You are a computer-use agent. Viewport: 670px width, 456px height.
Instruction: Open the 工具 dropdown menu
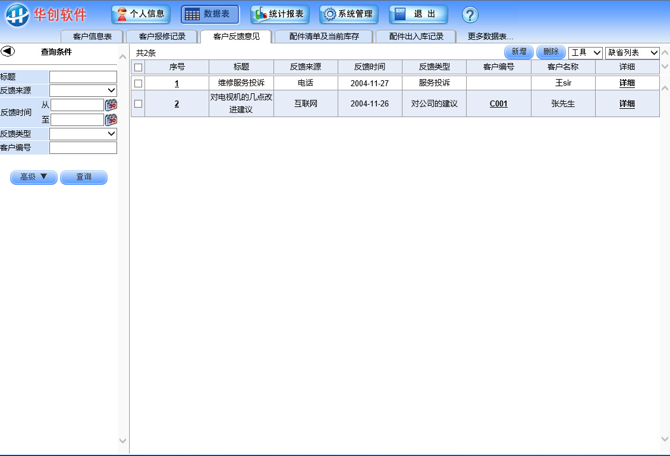[x=586, y=52]
